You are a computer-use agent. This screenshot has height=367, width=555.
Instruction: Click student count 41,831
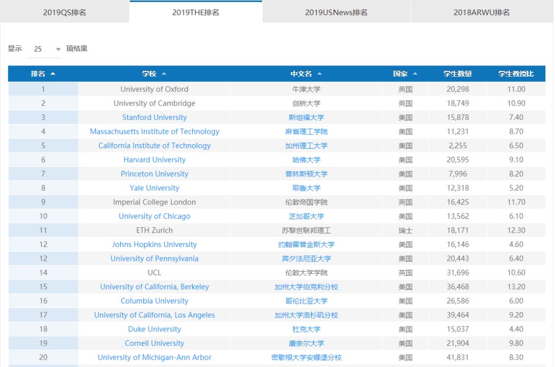pos(458,357)
